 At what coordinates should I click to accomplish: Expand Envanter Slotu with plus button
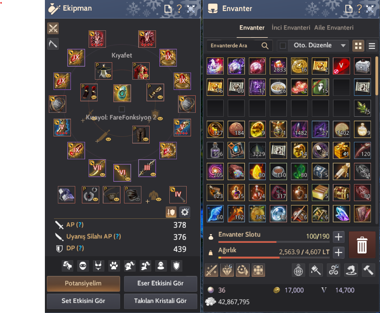pos(339,237)
